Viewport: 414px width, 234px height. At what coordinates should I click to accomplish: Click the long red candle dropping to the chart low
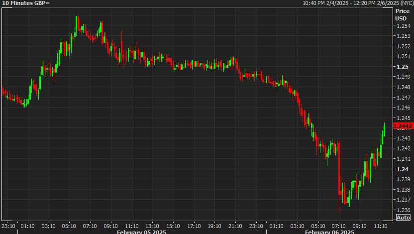click(339, 176)
